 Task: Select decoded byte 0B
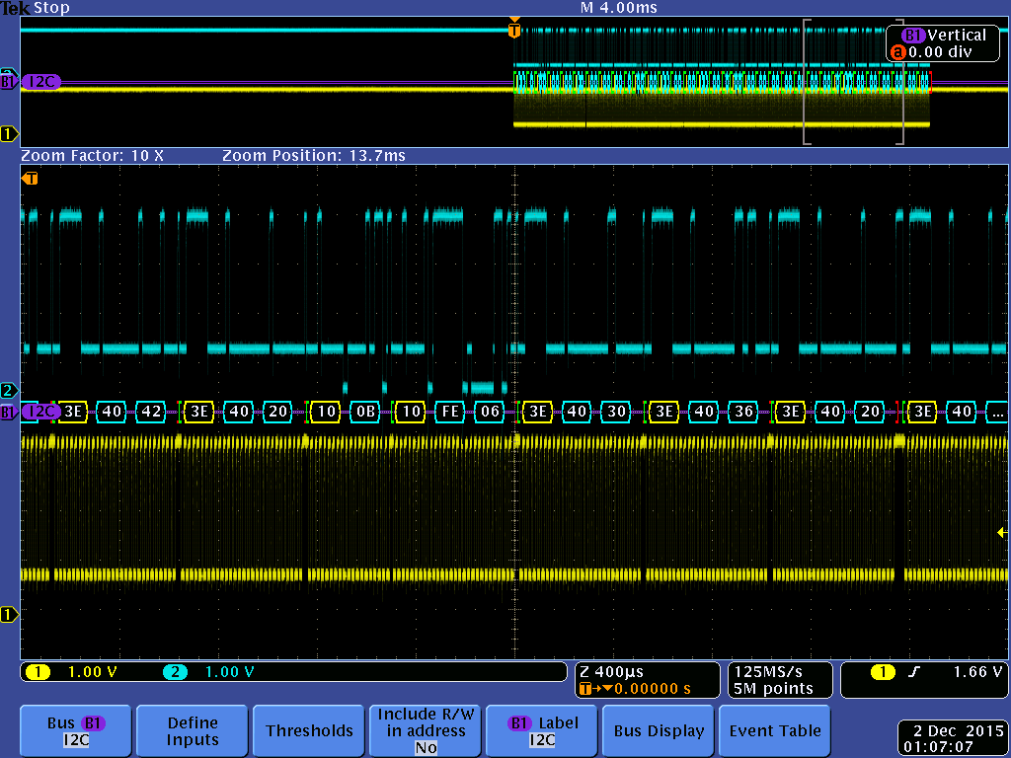[365, 412]
